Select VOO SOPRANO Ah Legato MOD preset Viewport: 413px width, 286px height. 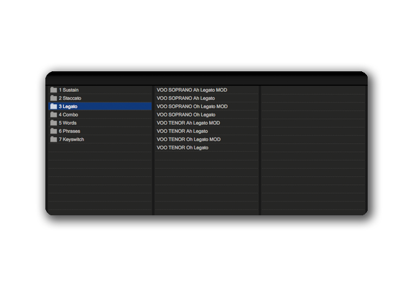tap(192, 90)
